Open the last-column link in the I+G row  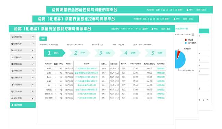pos(161,77)
